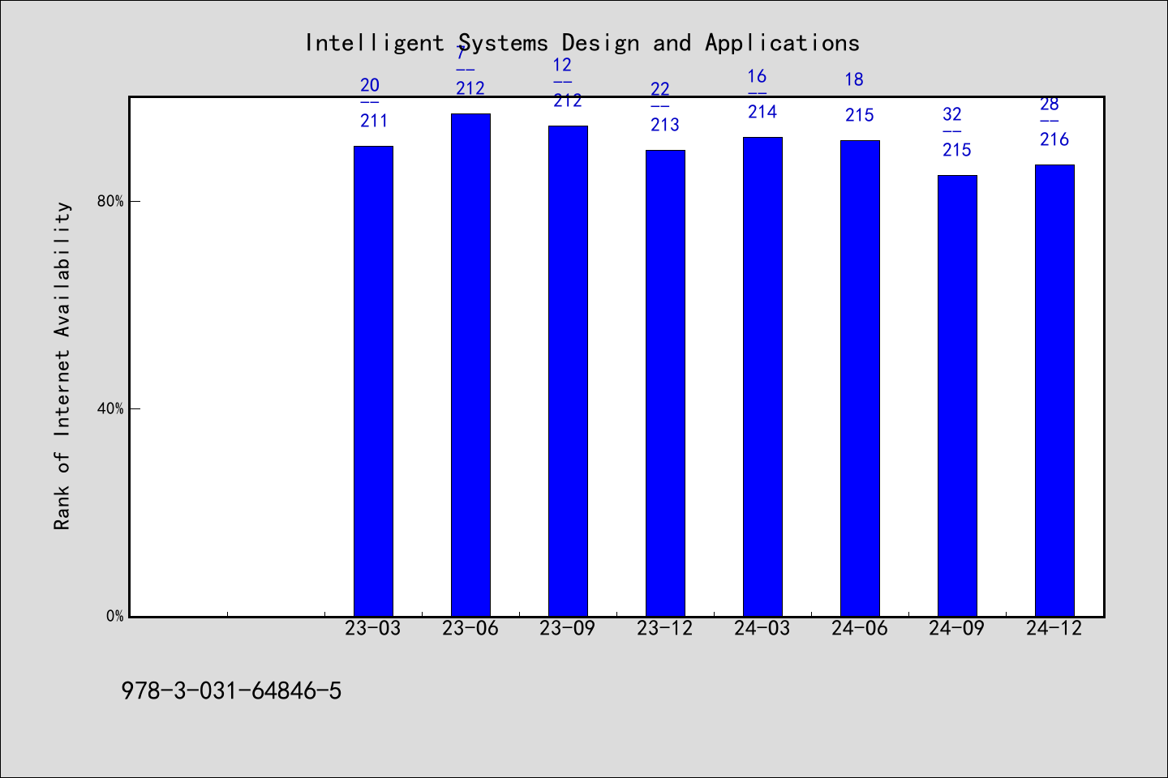Image resolution: width=1168 pixels, height=778 pixels.
Task: Click the 40% y-axis tick label
Action: coord(110,408)
